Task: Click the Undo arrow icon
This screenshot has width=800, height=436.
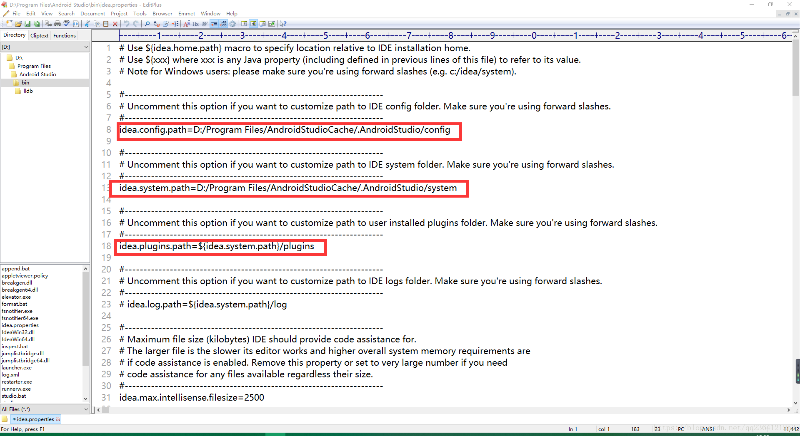Action: (x=127, y=24)
